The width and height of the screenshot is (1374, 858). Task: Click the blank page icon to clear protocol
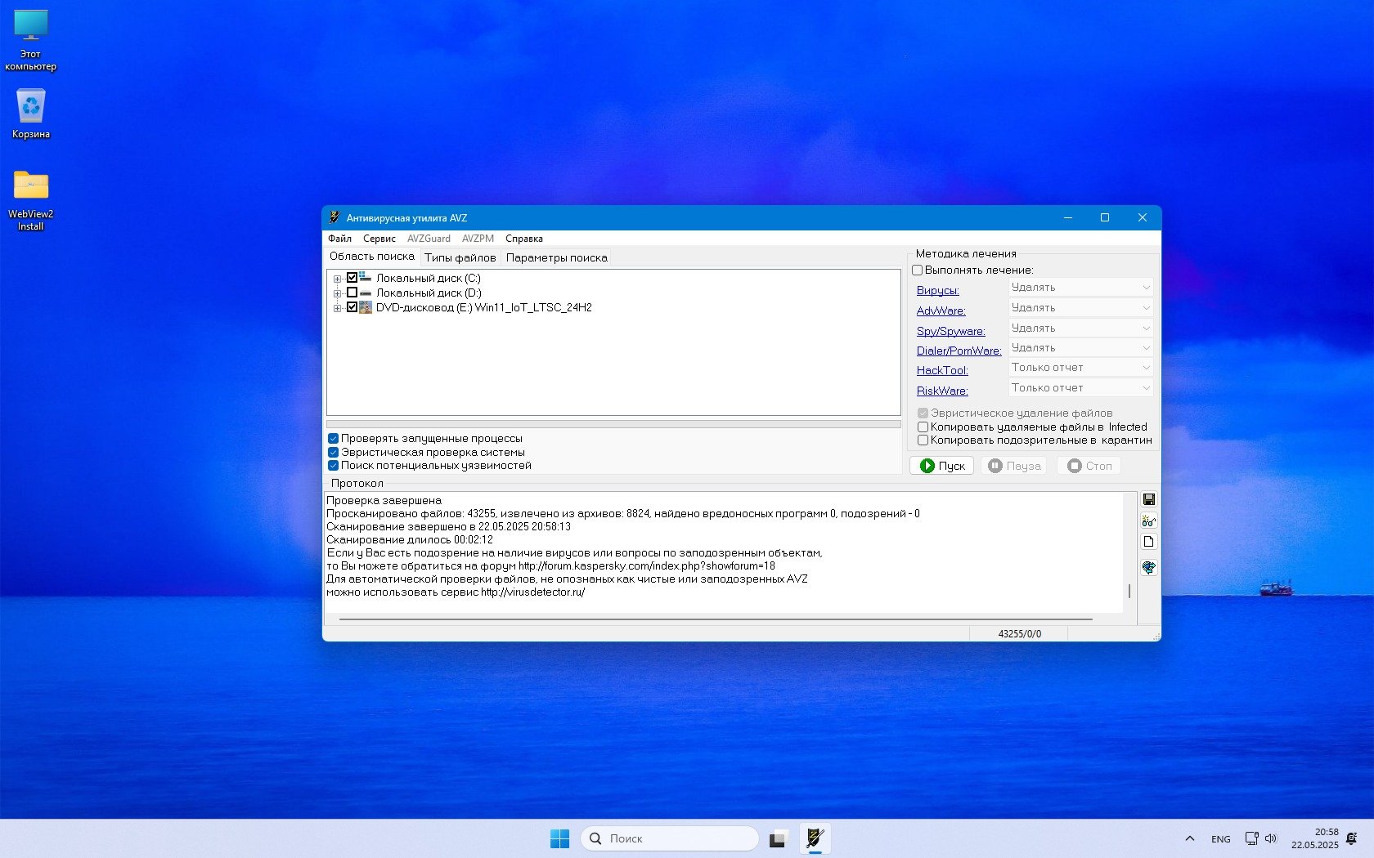pos(1149,542)
